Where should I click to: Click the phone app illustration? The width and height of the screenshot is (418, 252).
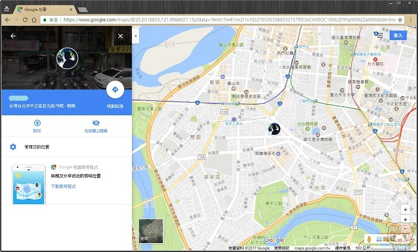[29, 185]
